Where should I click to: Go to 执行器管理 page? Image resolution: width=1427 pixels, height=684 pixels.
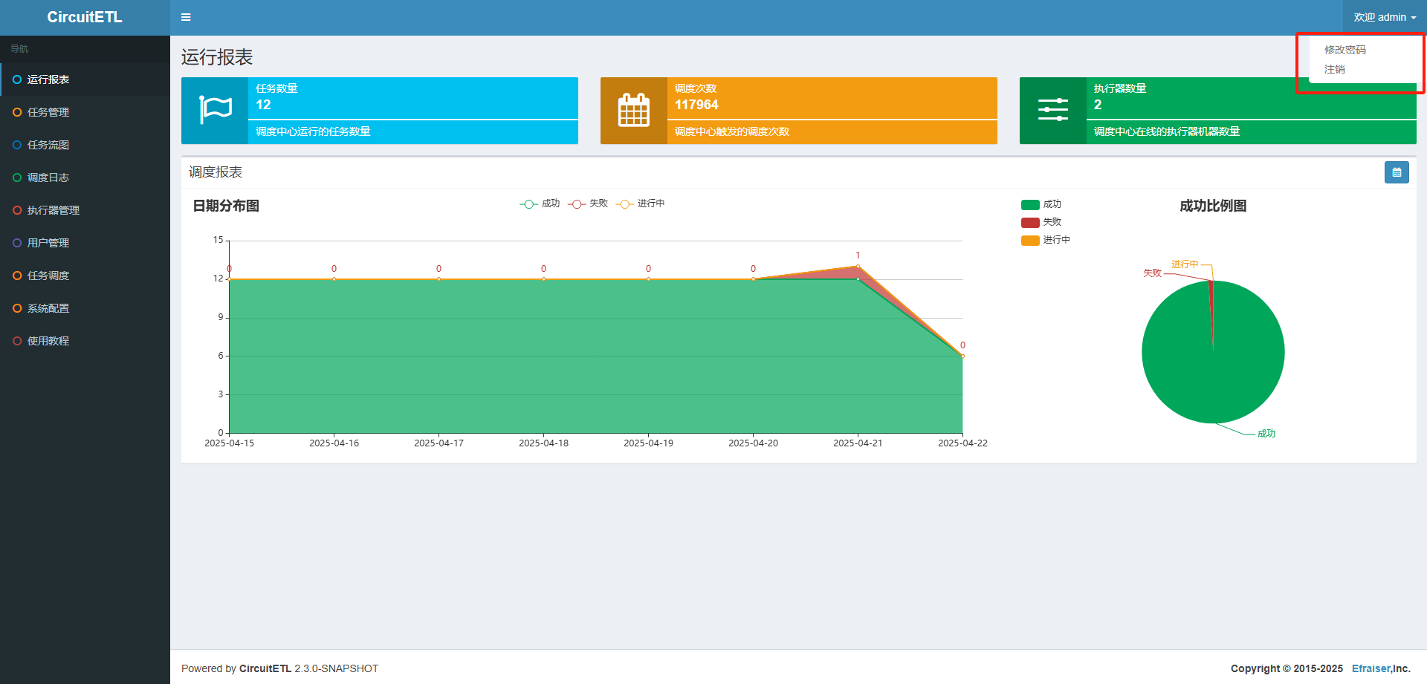(x=54, y=210)
